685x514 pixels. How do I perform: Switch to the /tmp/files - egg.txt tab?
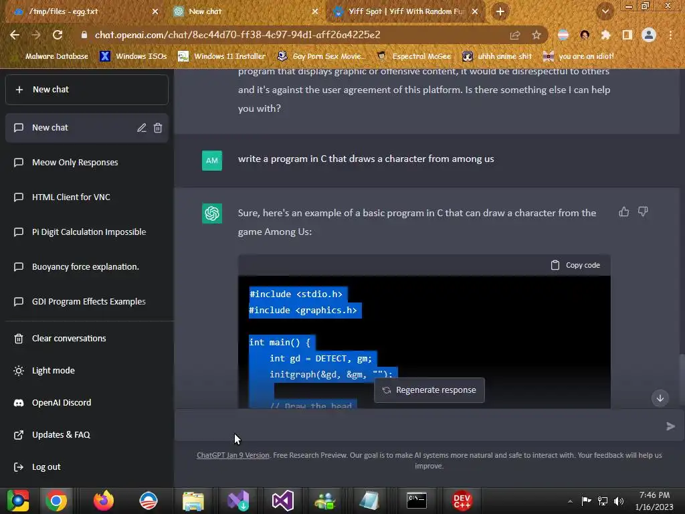(83, 11)
